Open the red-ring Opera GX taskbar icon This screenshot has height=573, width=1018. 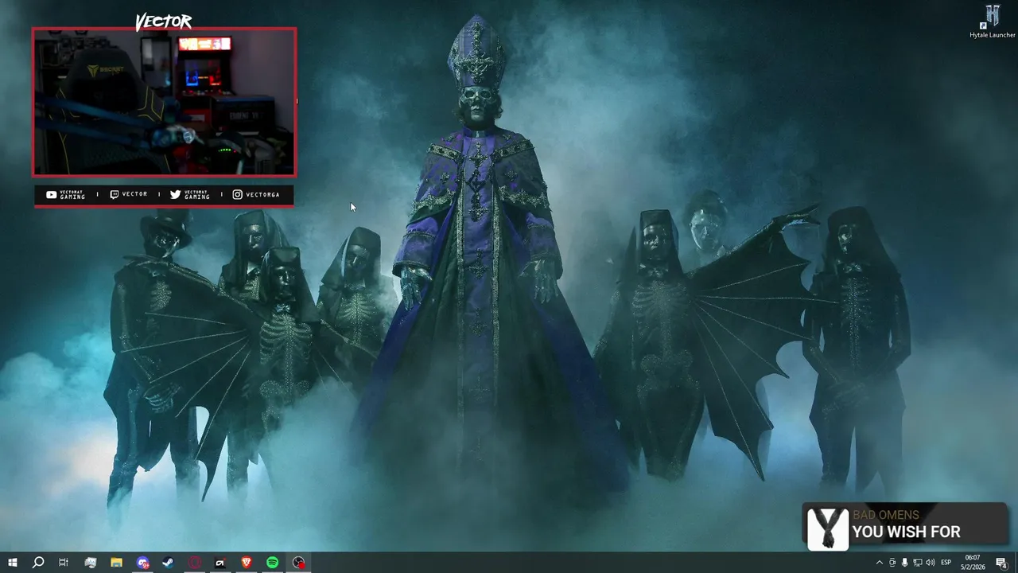point(195,563)
